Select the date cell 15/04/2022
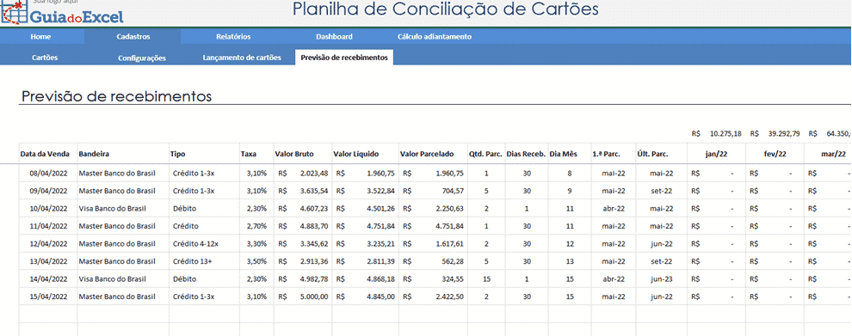The width and height of the screenshot is (852, 336). 48,296
